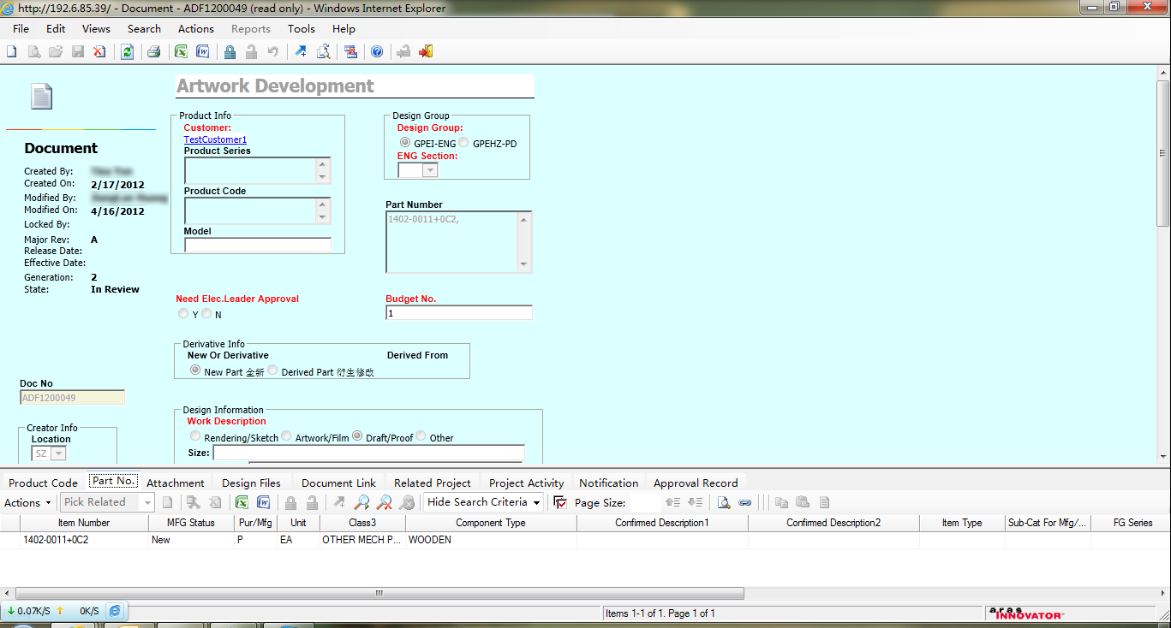
Task: Open the Tools menu
Action: click(302, 28)
